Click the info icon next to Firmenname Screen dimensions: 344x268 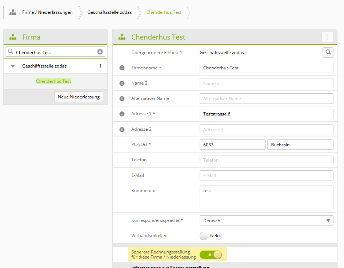pos(122,68)
